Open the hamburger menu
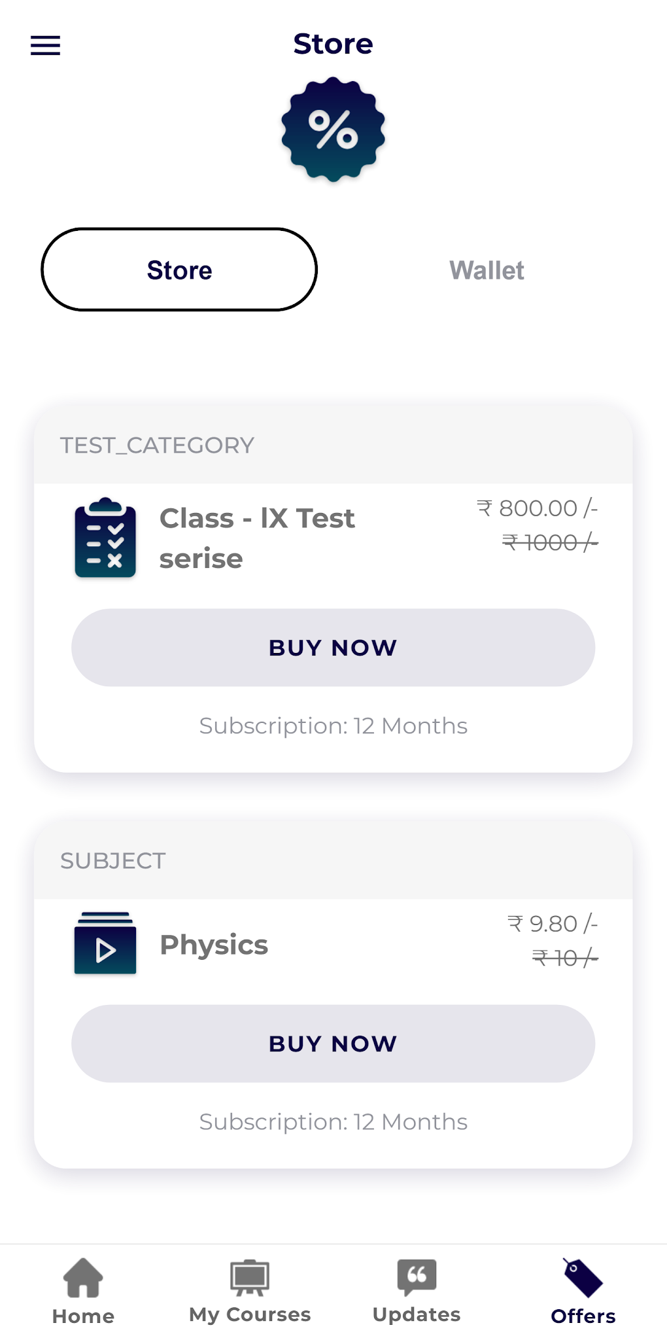Viewport: 667px width, 1336px height. tap(45, 46)
